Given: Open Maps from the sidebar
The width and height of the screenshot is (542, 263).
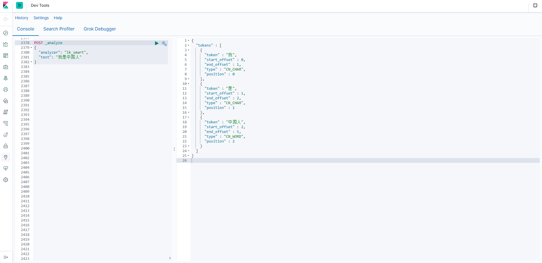Looking at the screenshot, I should (x=6, y=78).
